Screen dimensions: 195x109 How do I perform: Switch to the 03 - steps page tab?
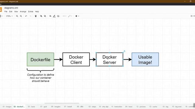[x=92, y=107]
